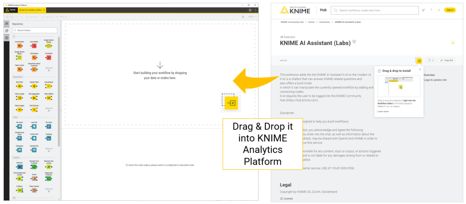Screen dimensions: 466x204
Task: Open the Hub more options dots menu
Action: pos(439,10)
